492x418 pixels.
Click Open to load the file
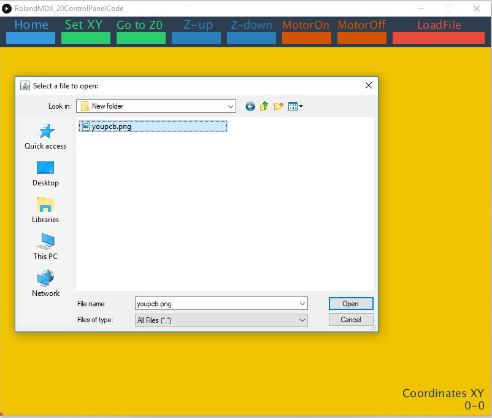(351, 304)
